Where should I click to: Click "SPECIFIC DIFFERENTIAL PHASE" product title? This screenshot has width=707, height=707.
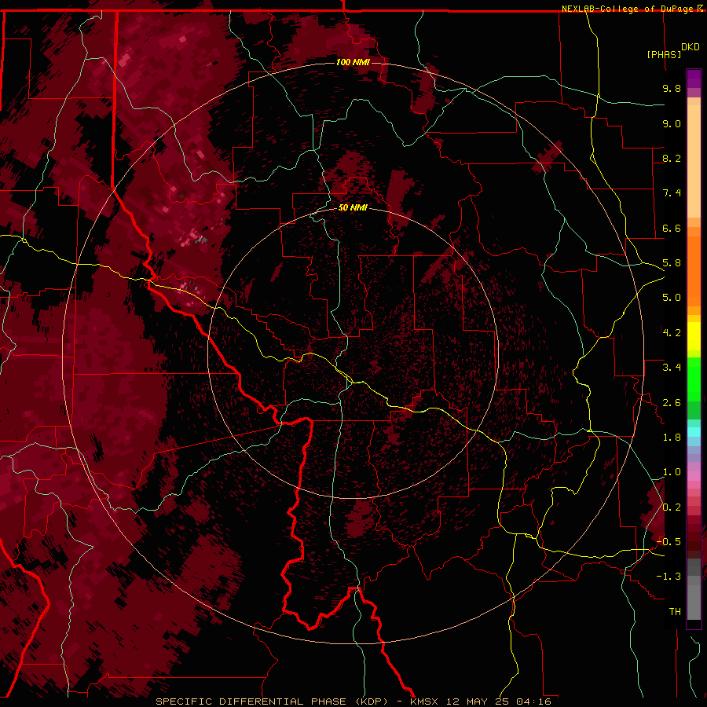[x=251, y=702]
